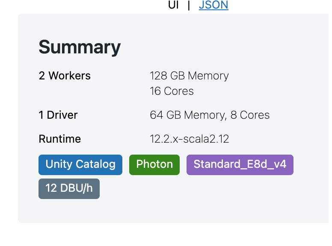This screenshot has height=246, width=332.
Task: Select the Runtime label
Action: pyautogui.click(x=59, y=139)
